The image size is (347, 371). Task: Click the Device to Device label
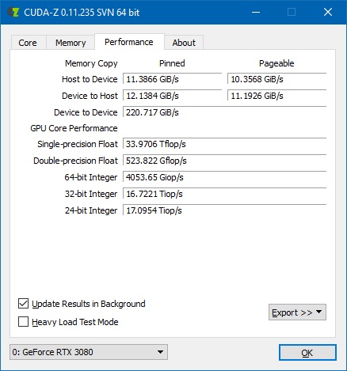(86, 112)
